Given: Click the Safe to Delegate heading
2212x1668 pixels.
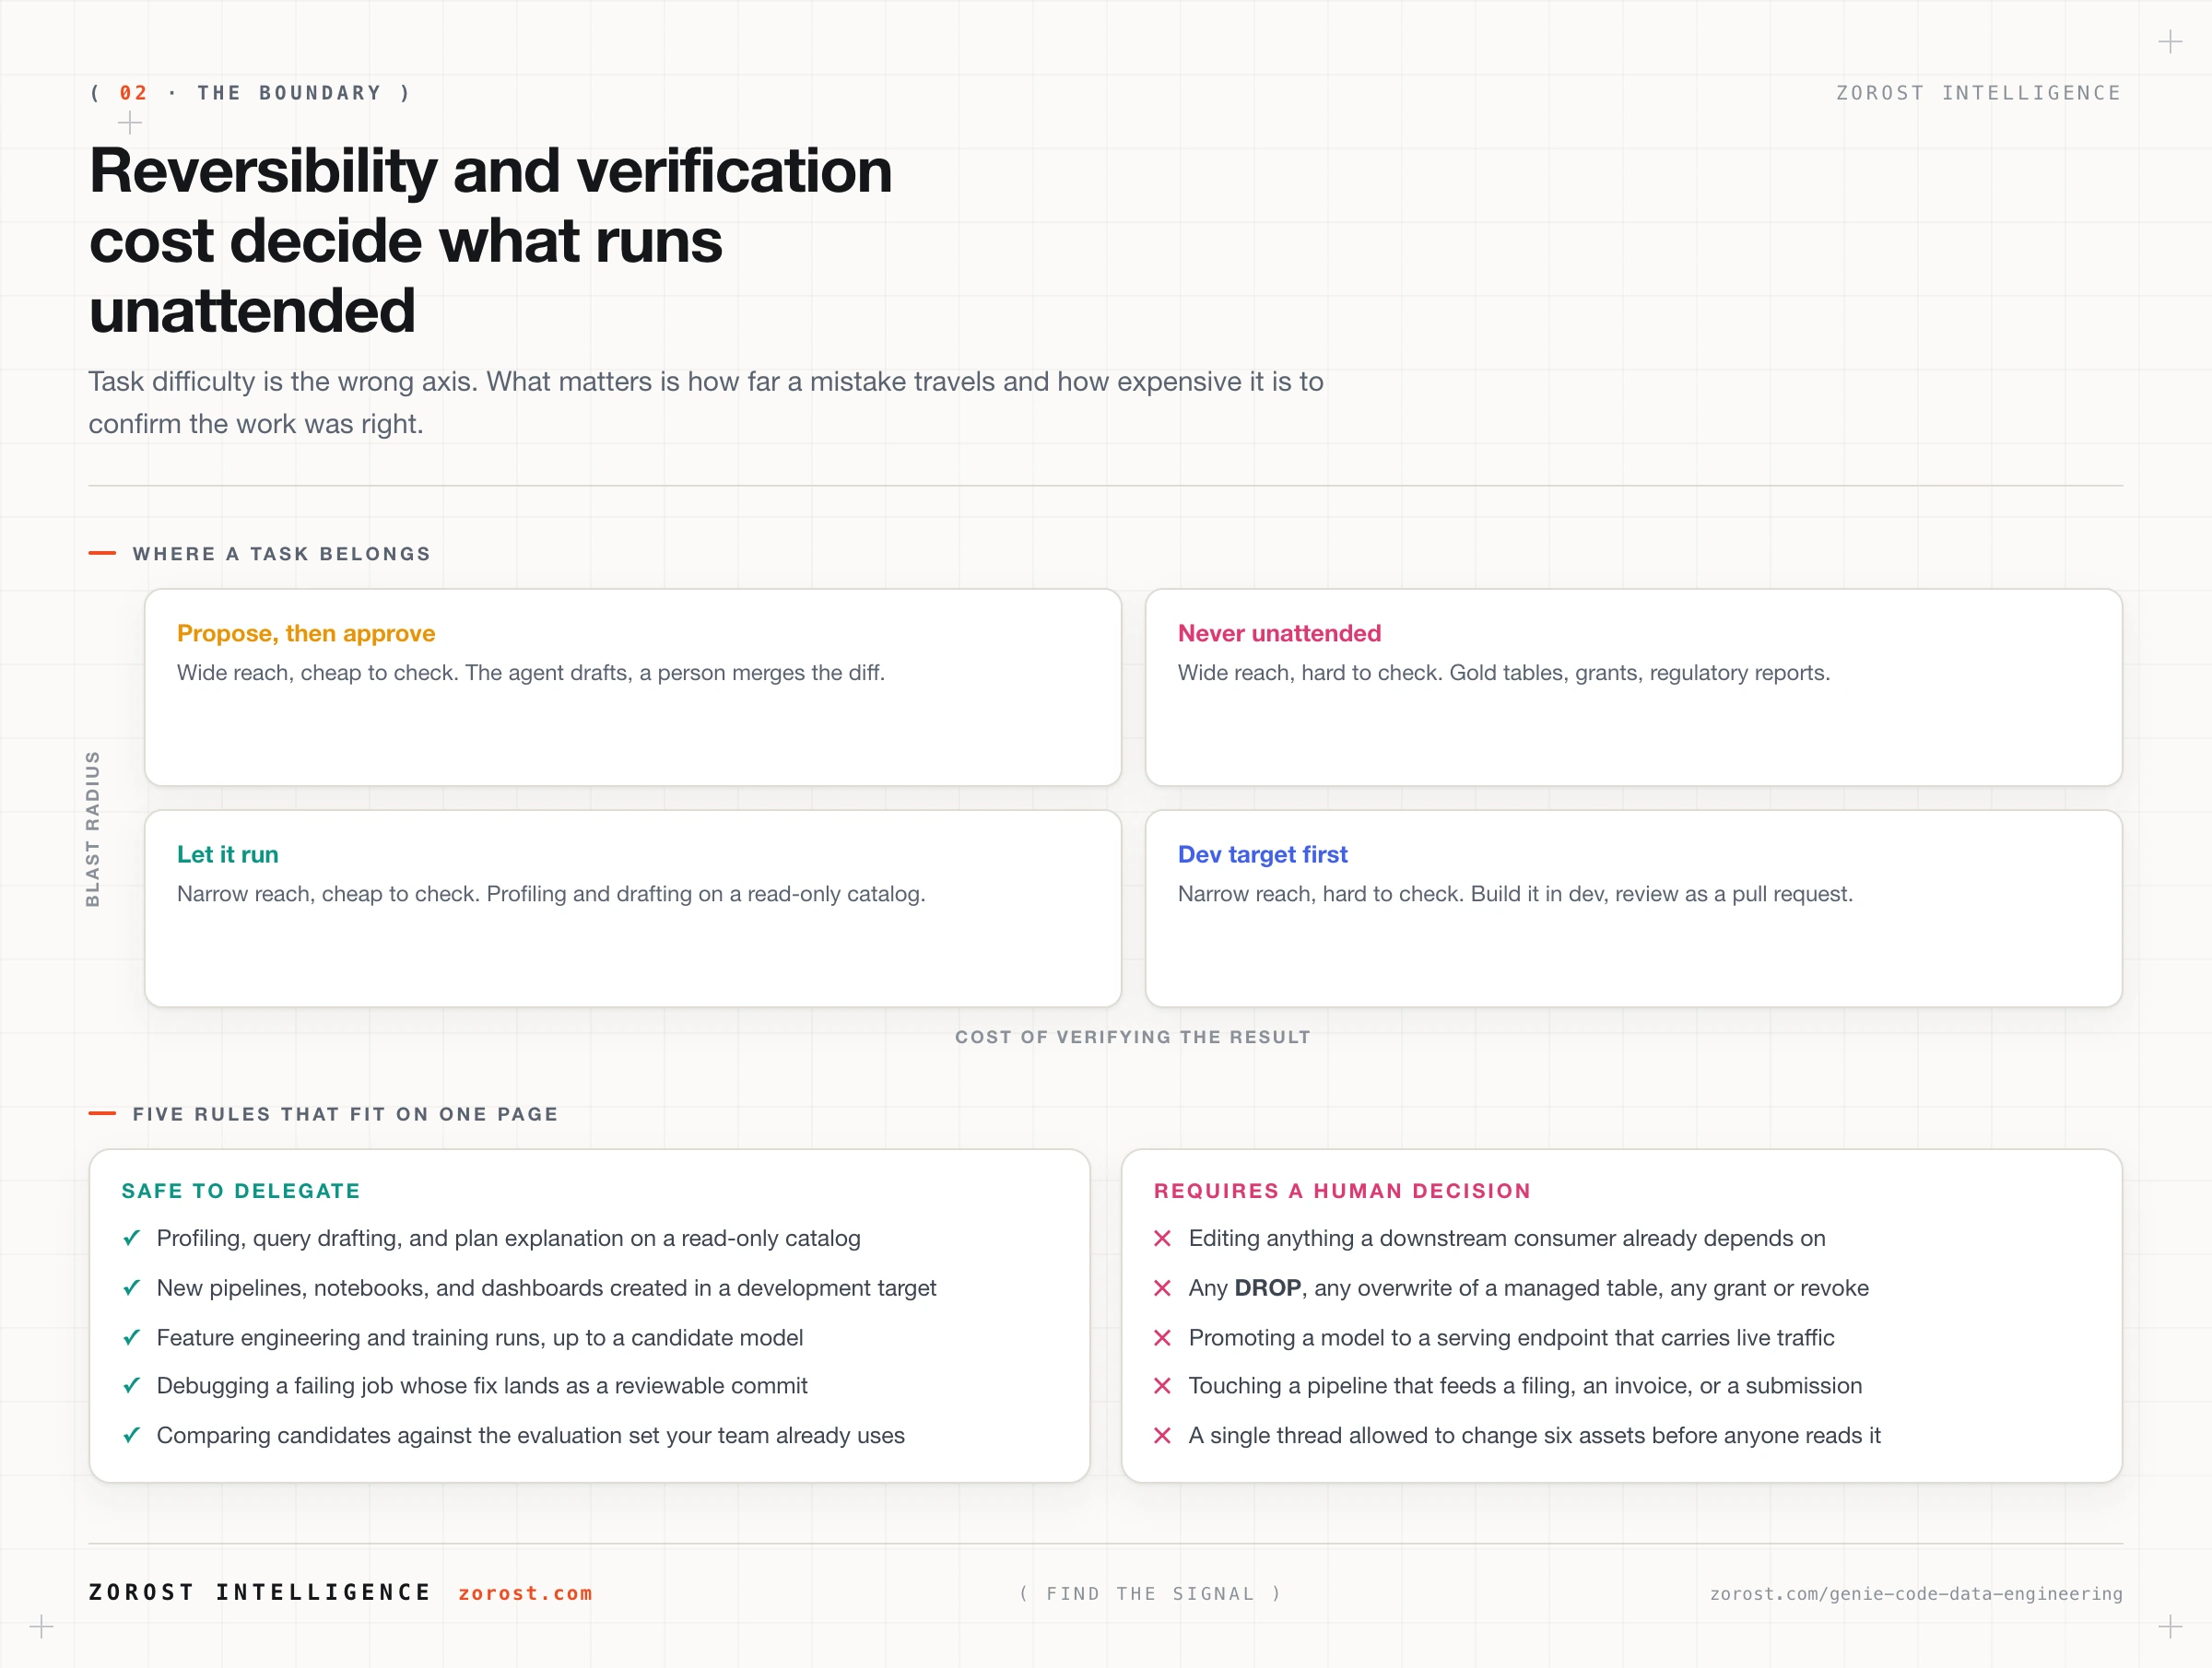Looking at the screenshot, I should pyautogui.click(x=241, y=1191).
